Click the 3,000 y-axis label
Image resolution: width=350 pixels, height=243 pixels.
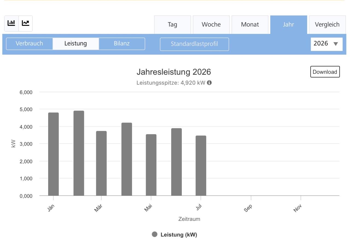point(25,144)
